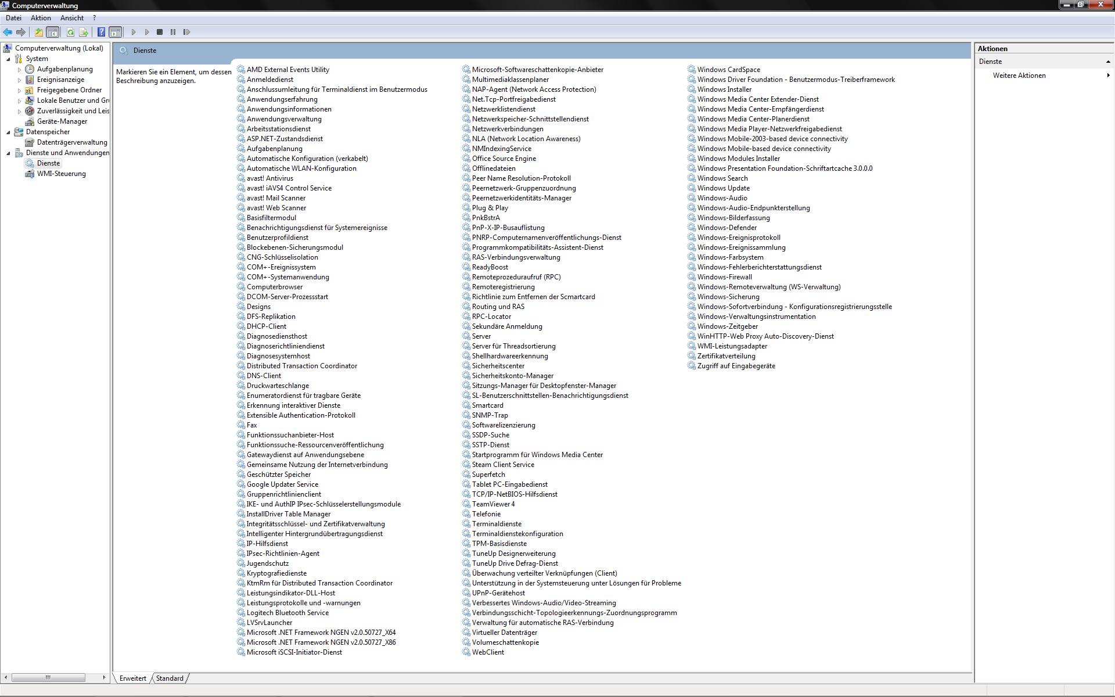
Task: Open help via blue question mark icon
Action: pyautogui.click(x=101, y=33)
